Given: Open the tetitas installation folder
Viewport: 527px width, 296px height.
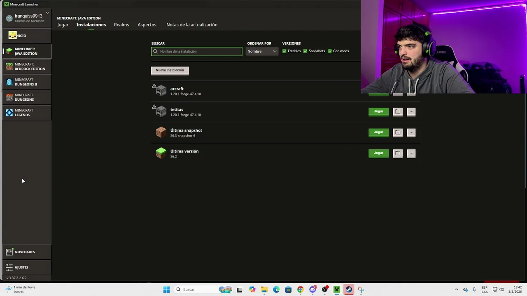Looking at the screenshot, I should [398, 111].
